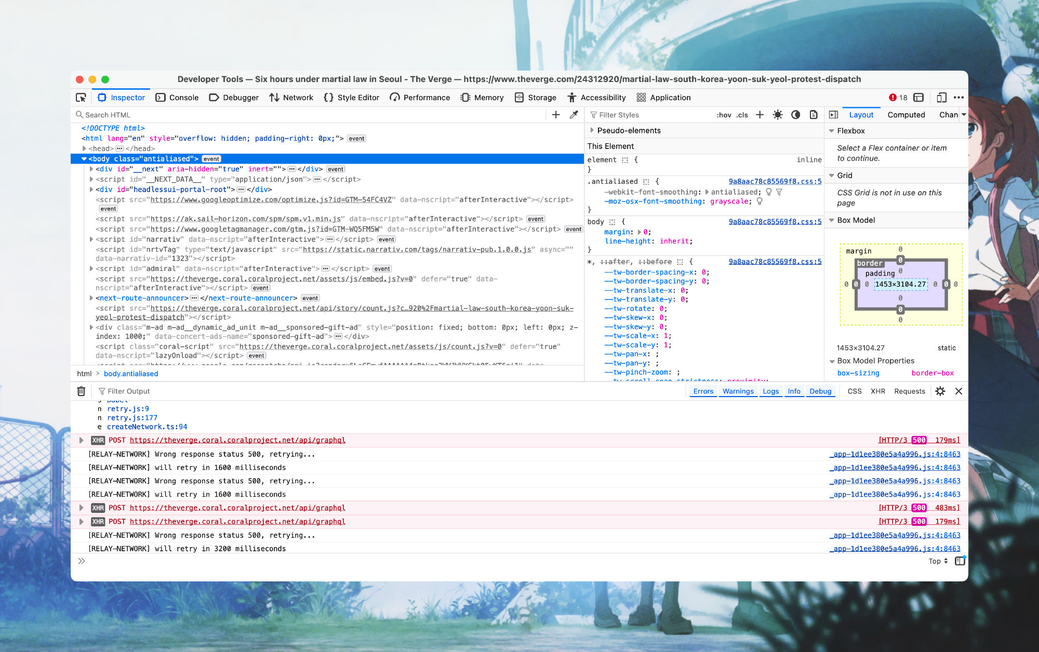Toggle light color scheme simulation
This screenshot has height=652, width=1039.
point(778,115)
